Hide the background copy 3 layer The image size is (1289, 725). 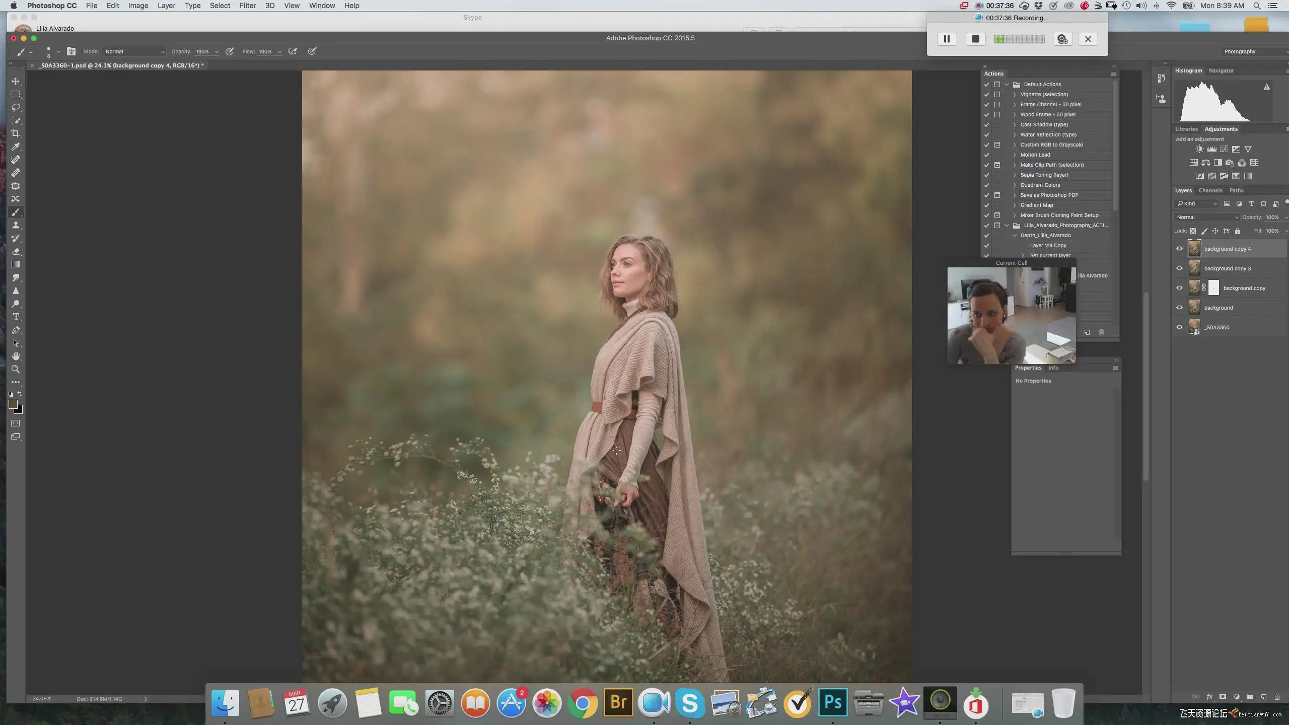click(x=1179, y=268)
